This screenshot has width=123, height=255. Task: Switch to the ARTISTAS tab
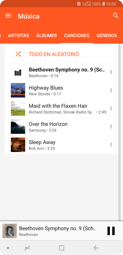18,36
